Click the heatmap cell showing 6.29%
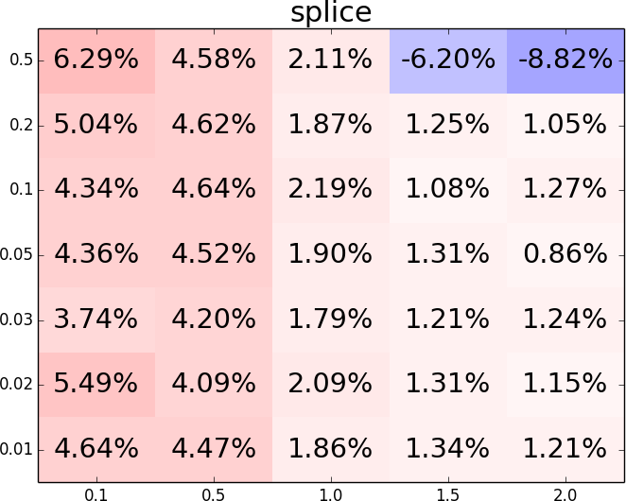The image size is (626, 501). click(96, 60)
